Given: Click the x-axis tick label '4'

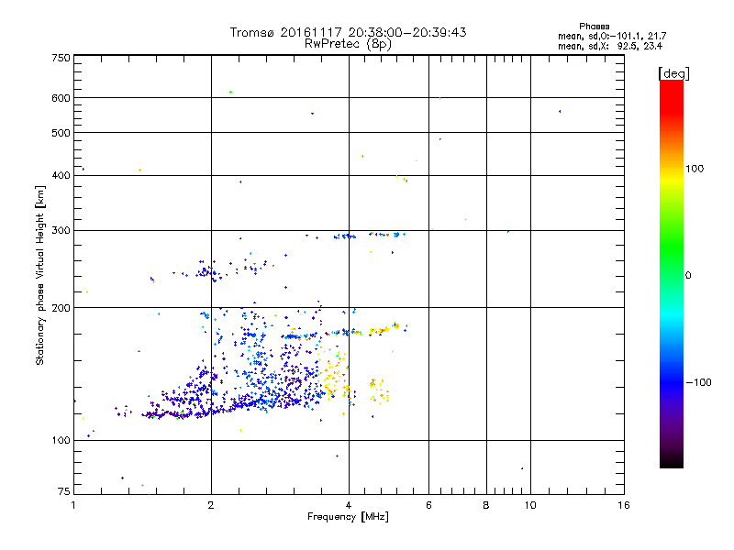Looking at the screenshot, I should (x=349, y=505).
